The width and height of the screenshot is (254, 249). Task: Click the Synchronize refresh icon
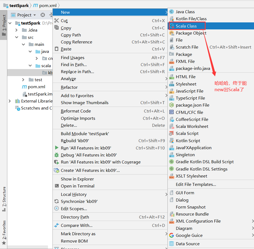(57, 202)
